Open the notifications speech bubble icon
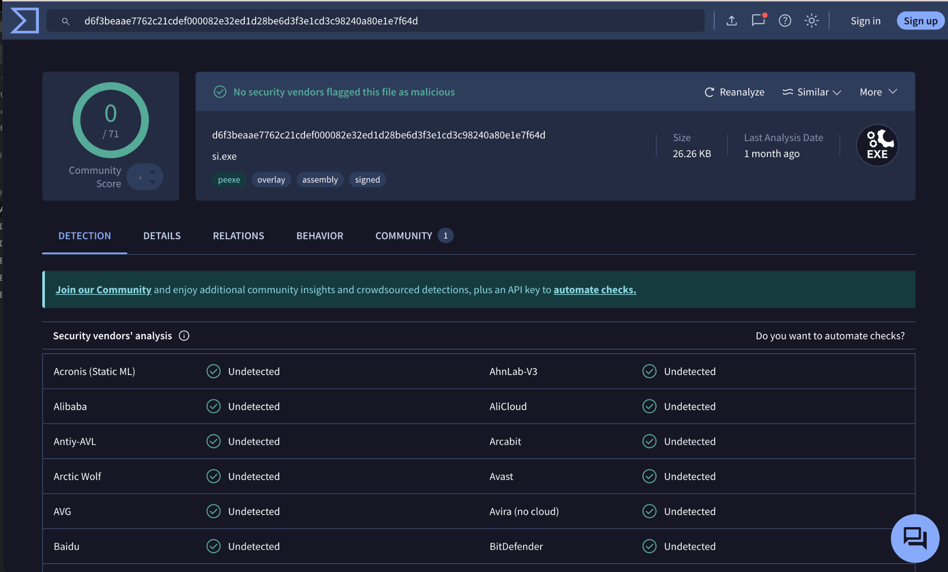The image size is (948, 572). click(x=758, y=20)
